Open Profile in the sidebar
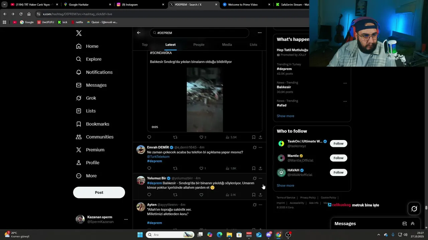 88,163
